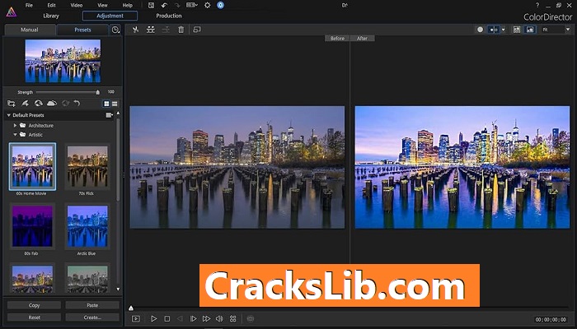The width and height of the screenshot is (577, 329).
Task: Adjust the Strength slider
Action: (67, 92)
